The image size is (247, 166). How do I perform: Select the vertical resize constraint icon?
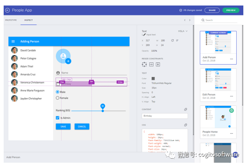158,64
